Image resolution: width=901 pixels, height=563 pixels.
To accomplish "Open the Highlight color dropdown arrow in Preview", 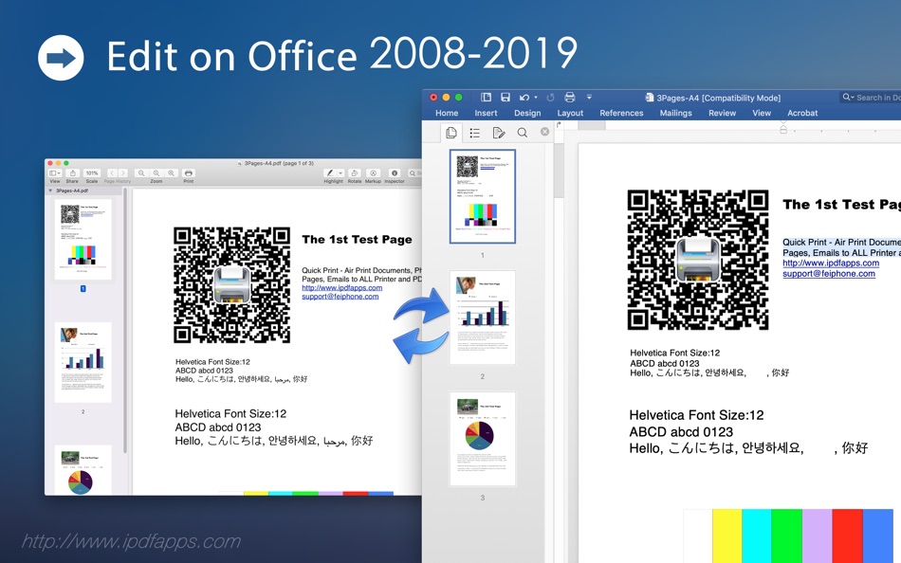I will pyautogui.click(x=340, y=173).
